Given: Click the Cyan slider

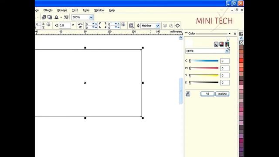Looking at the screenshot, I should pyautogui.click(x=204, y=61).
